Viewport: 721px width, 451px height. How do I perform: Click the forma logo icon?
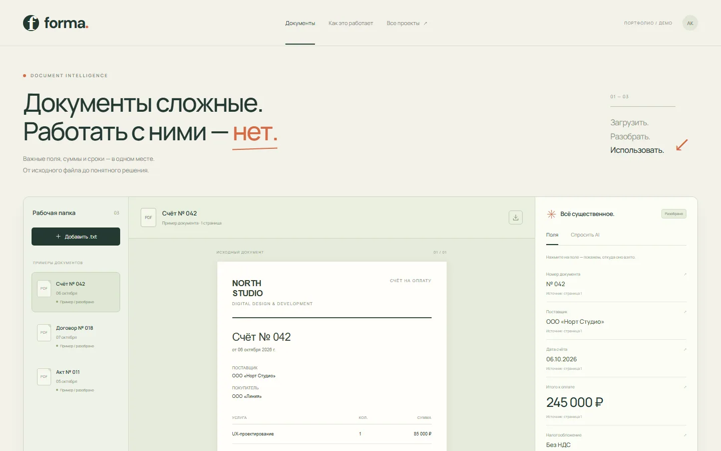(x=31, y=23)
